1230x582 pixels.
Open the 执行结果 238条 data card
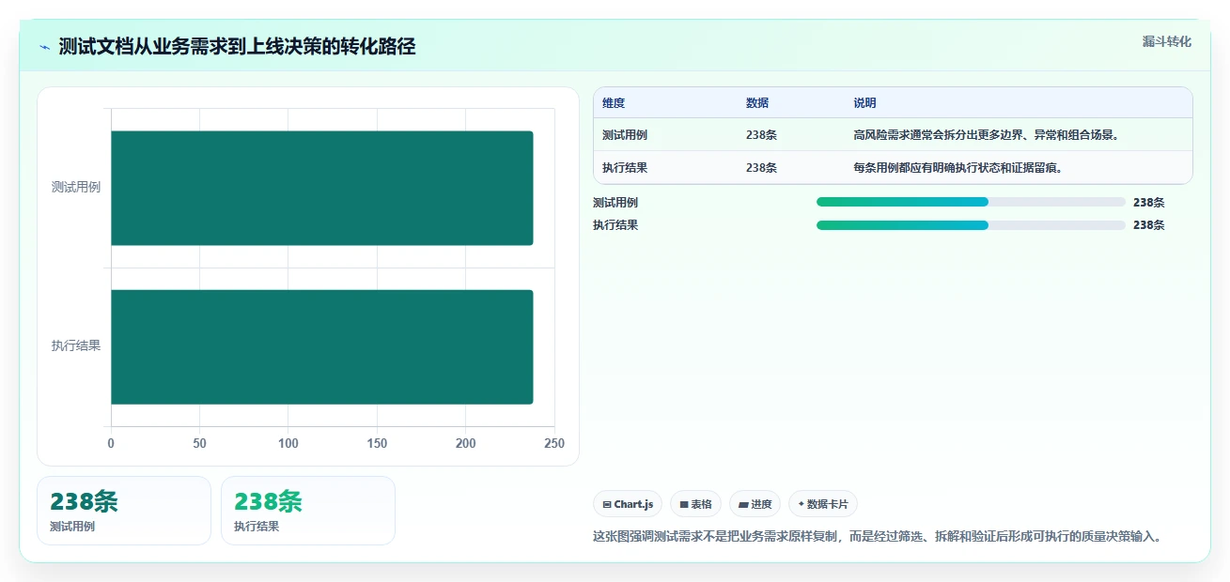[x=308, y=511]
